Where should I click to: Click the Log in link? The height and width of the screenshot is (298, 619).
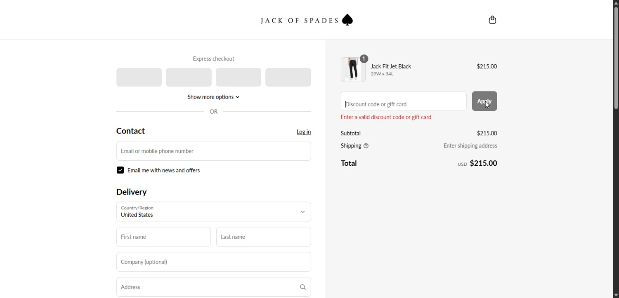coord(304,132)
